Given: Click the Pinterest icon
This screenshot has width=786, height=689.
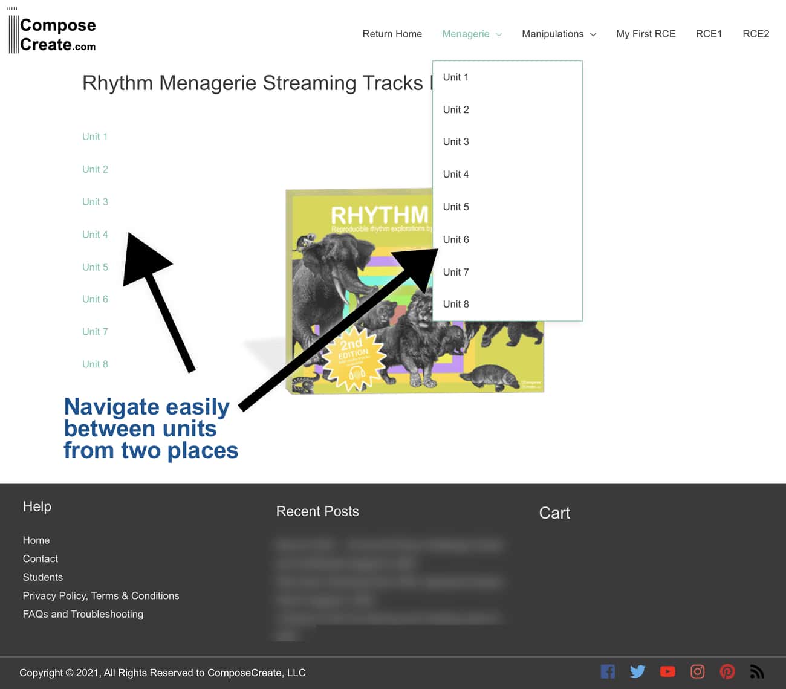Looking at the screenshot, I should point(727,671).
